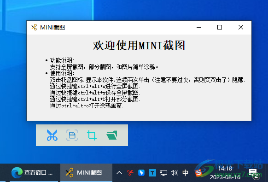The image size is (268, 182).
Task: Click the heading 欢迎使用MINI截图
Action: [x=139, y=46]
